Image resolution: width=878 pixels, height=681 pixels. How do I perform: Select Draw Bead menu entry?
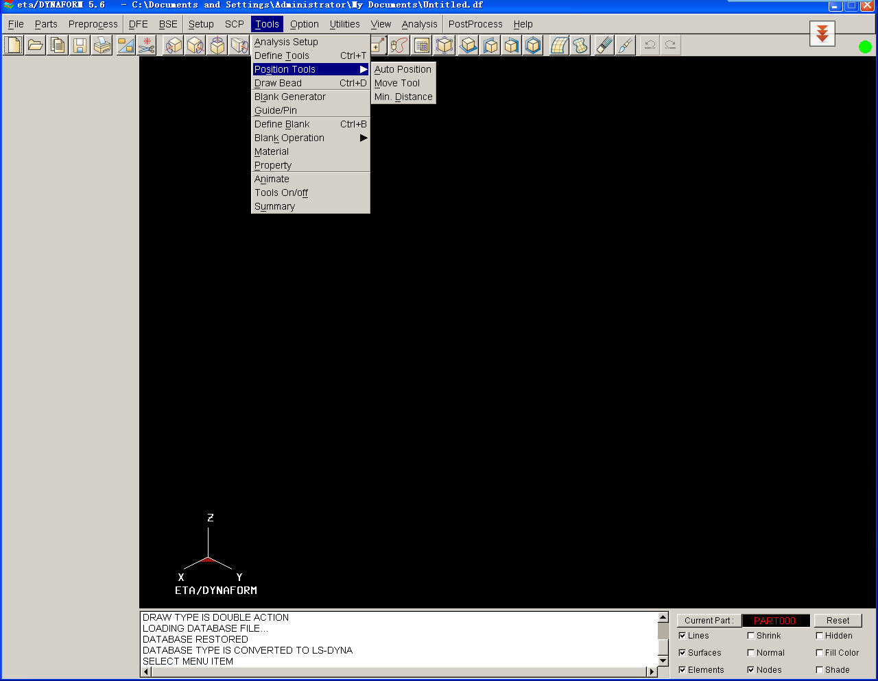[311, 83]
